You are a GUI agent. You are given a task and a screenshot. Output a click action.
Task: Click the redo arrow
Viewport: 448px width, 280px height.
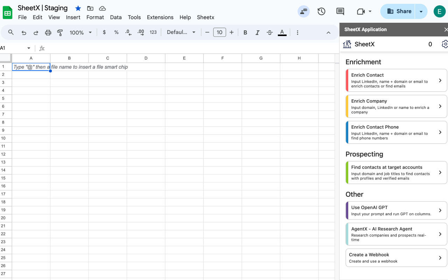(x=36, y=33)
